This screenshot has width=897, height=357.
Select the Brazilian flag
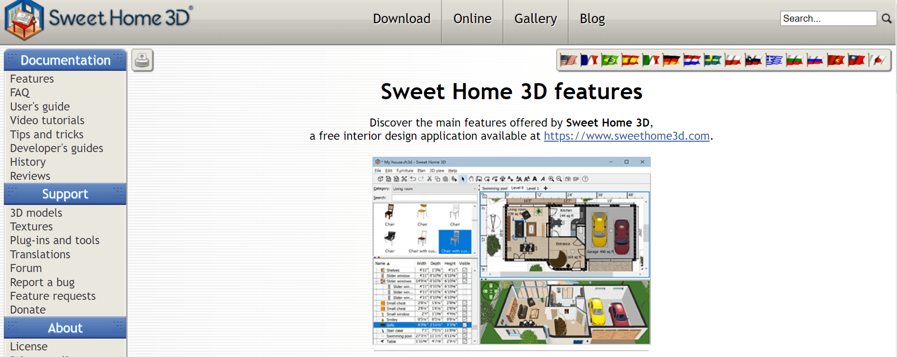(610, 60)
